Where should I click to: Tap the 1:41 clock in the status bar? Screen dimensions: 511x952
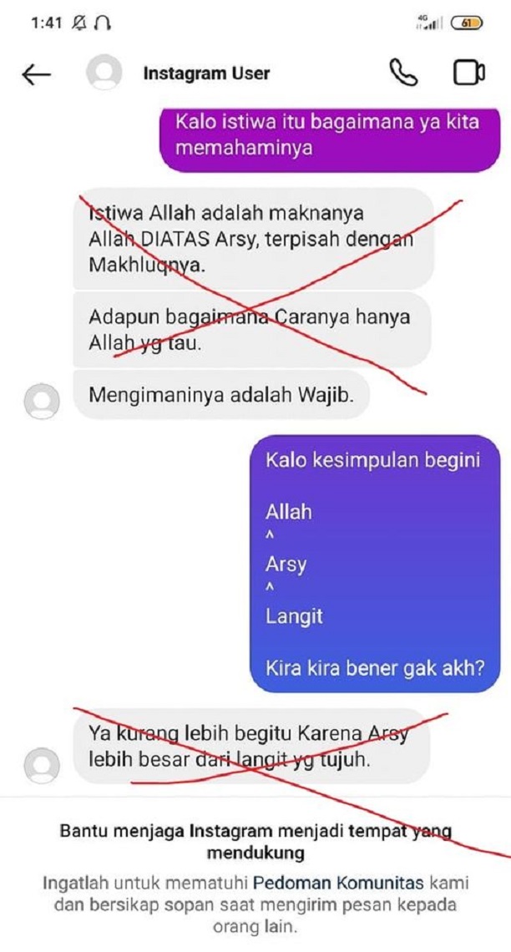pyautogui.click(x=47, y=23)
